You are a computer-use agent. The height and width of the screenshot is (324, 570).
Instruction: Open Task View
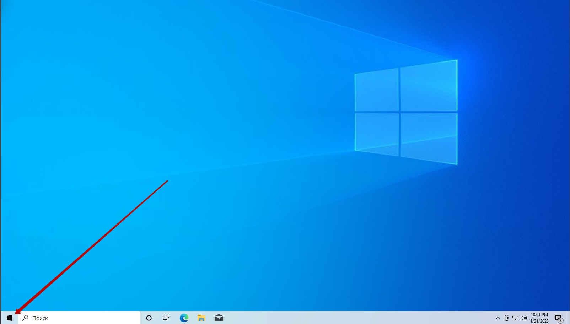(166, 318)
